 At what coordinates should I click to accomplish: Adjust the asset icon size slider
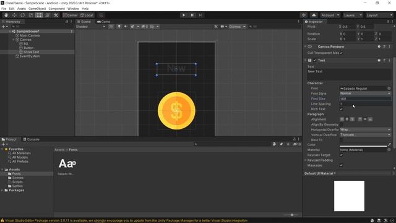pyautogui.click(x=291, y=215)
